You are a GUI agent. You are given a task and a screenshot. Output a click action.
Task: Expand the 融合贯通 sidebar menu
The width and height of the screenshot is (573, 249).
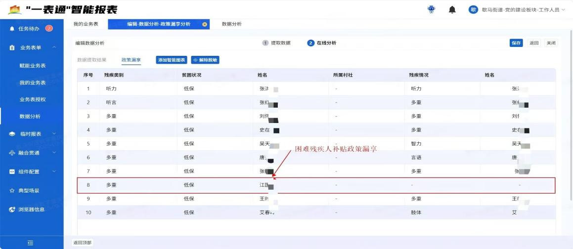(54, 153)
